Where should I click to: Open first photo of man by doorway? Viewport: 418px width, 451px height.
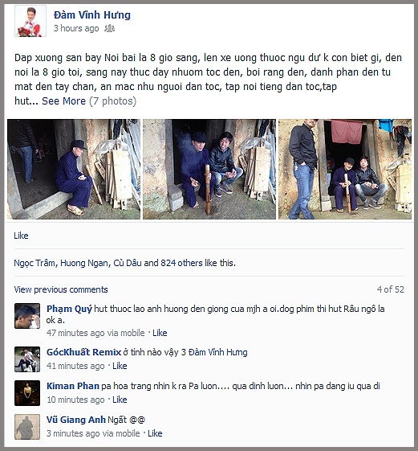click(x=74, y=169)
